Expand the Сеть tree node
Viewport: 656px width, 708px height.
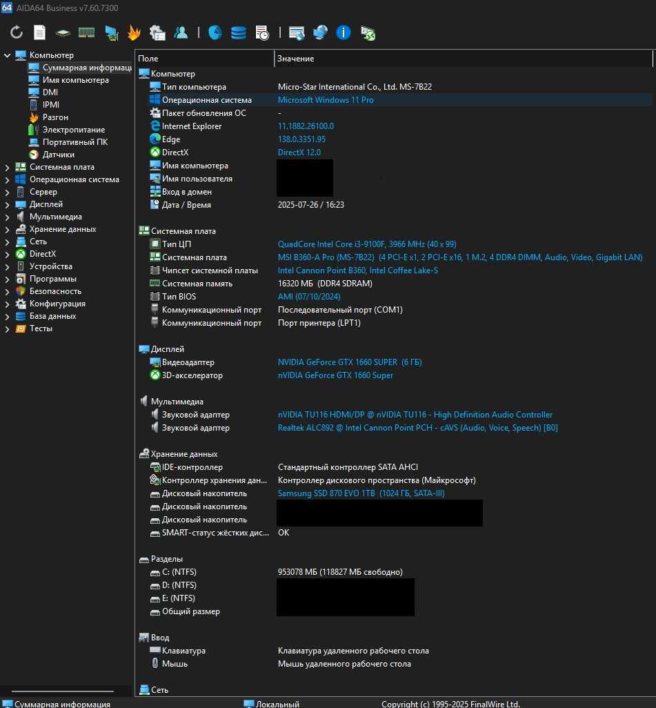click(x=7, y=242)
